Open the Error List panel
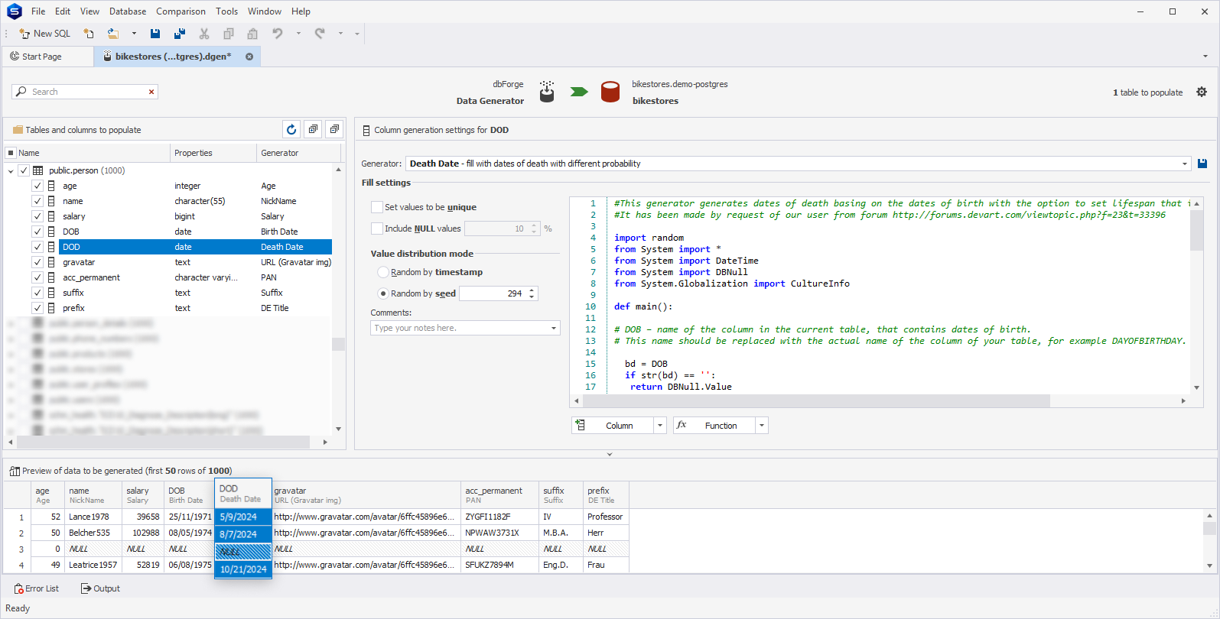Screen dimensions: 1220x619 (x=36, y=588)
